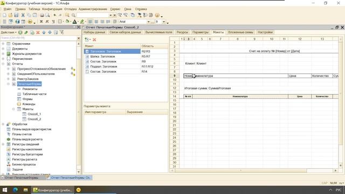Open the font size dropdown

tap(164, 22)
